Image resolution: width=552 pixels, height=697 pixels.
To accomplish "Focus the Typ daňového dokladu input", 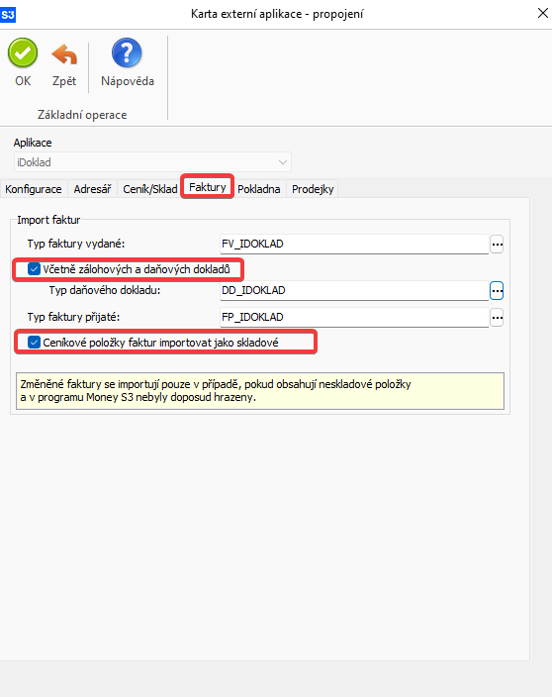I will click(x=354, y=291).
